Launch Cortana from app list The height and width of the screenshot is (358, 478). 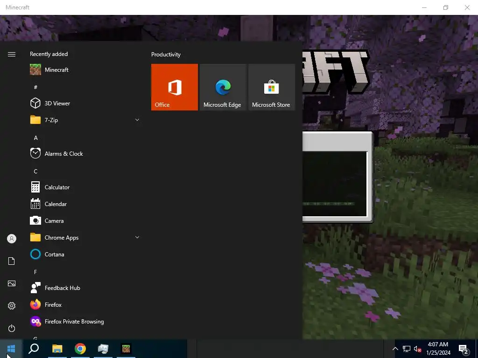pos(84,254)
